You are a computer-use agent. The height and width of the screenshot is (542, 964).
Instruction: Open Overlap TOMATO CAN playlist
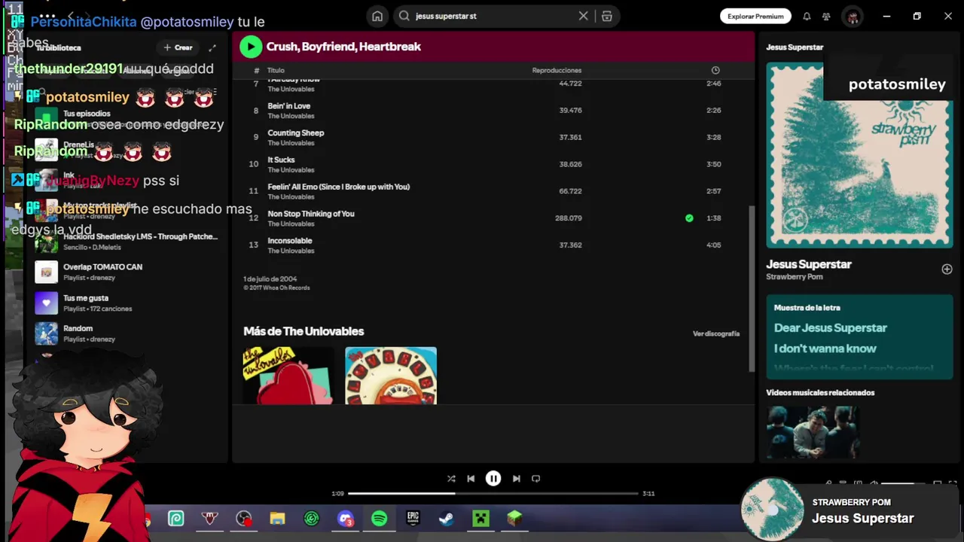(x=128, y=272)
